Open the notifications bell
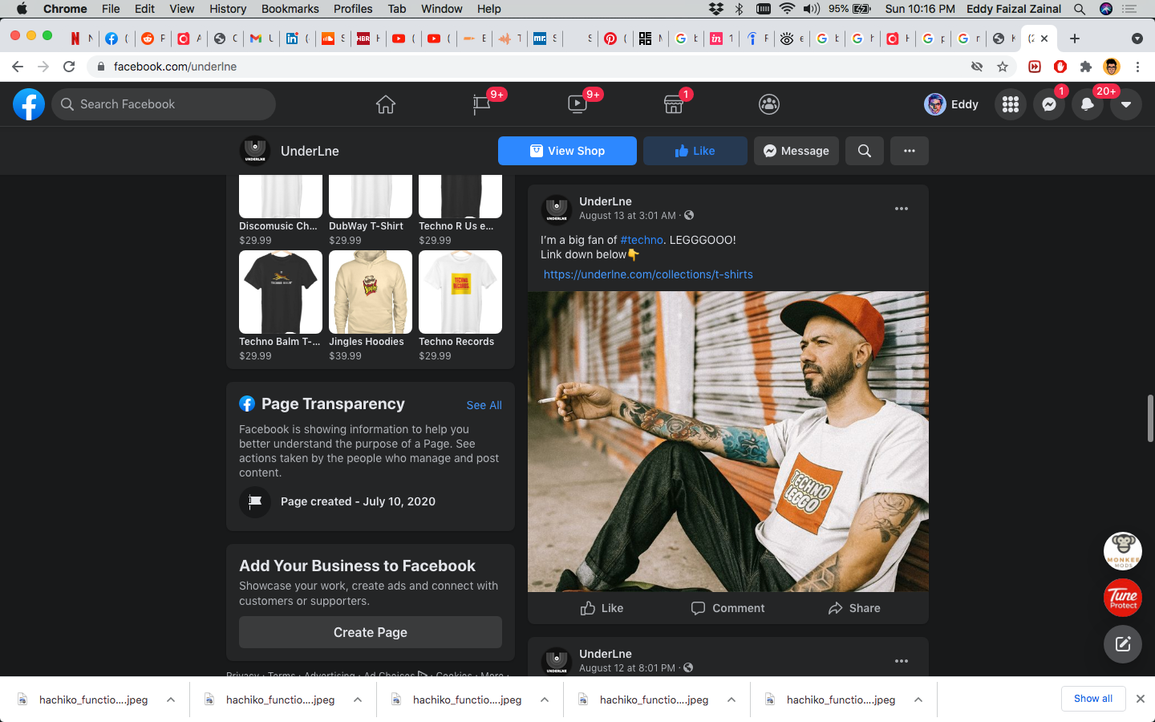 (1088, 104)
